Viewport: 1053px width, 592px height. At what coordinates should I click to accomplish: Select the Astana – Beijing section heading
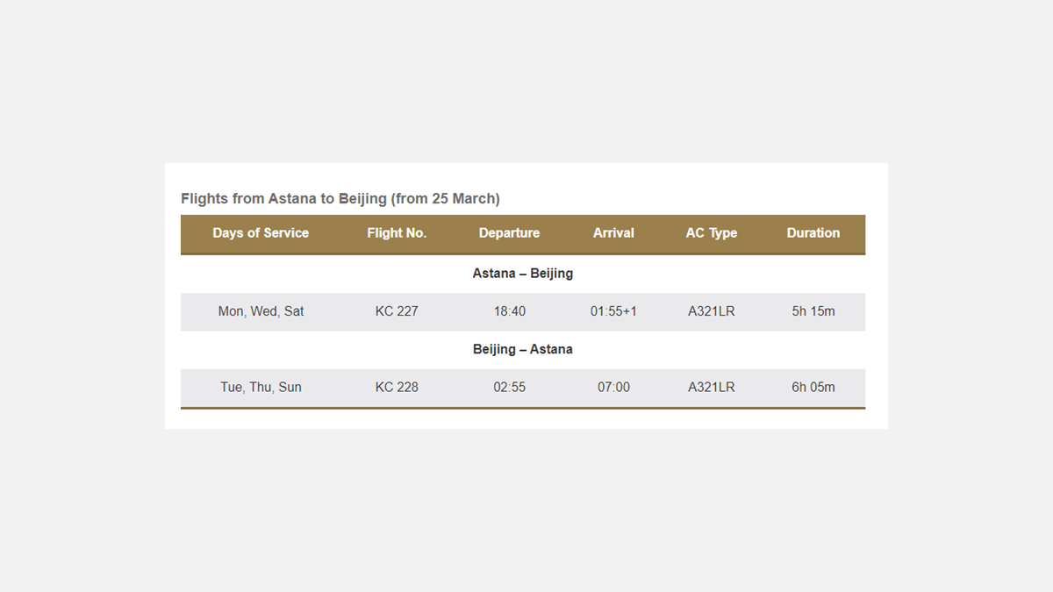pos(522,274)
